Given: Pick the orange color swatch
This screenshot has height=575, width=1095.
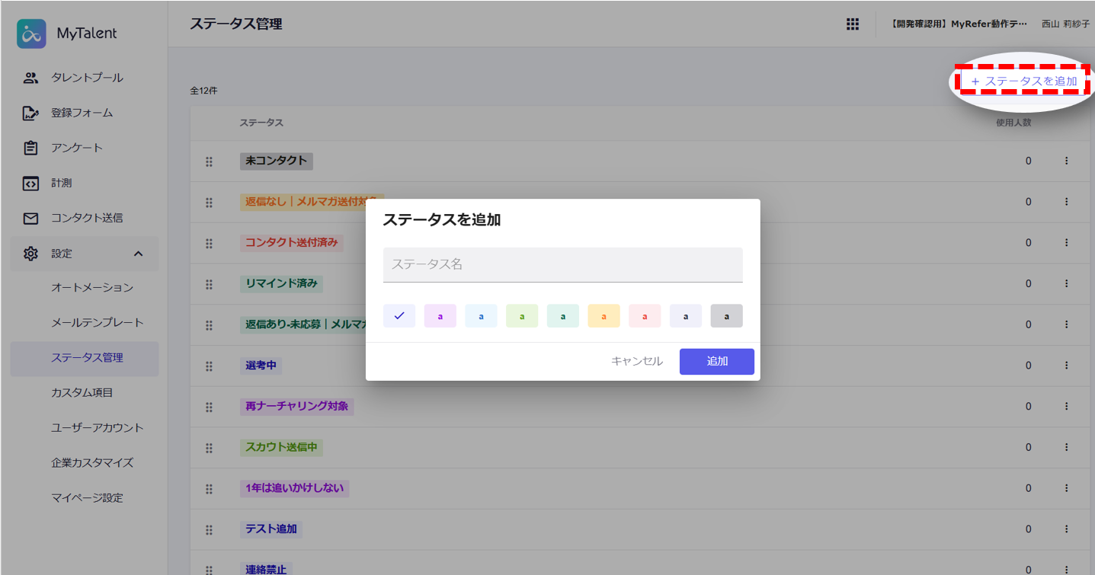Looking at the screenshot, I should tap(604, 315).
